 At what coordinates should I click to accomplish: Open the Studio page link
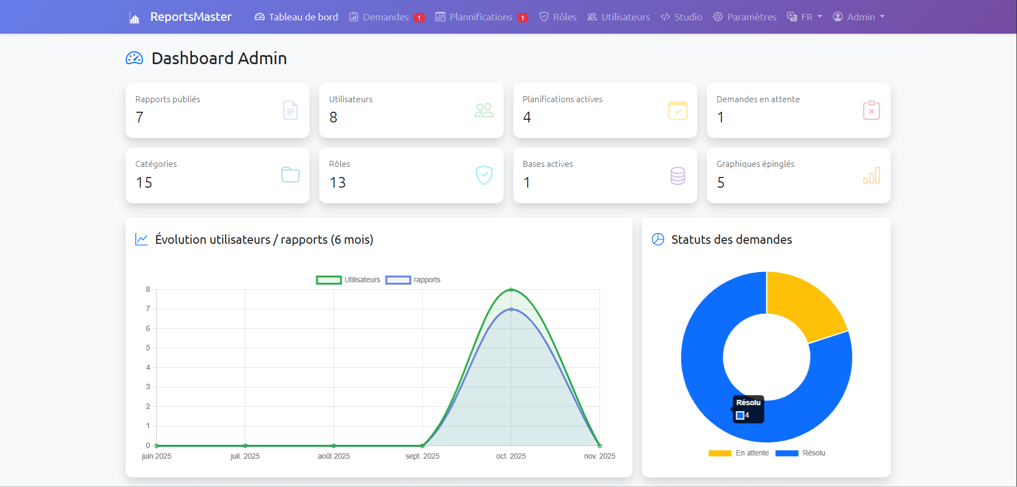[x=682, y=17]
